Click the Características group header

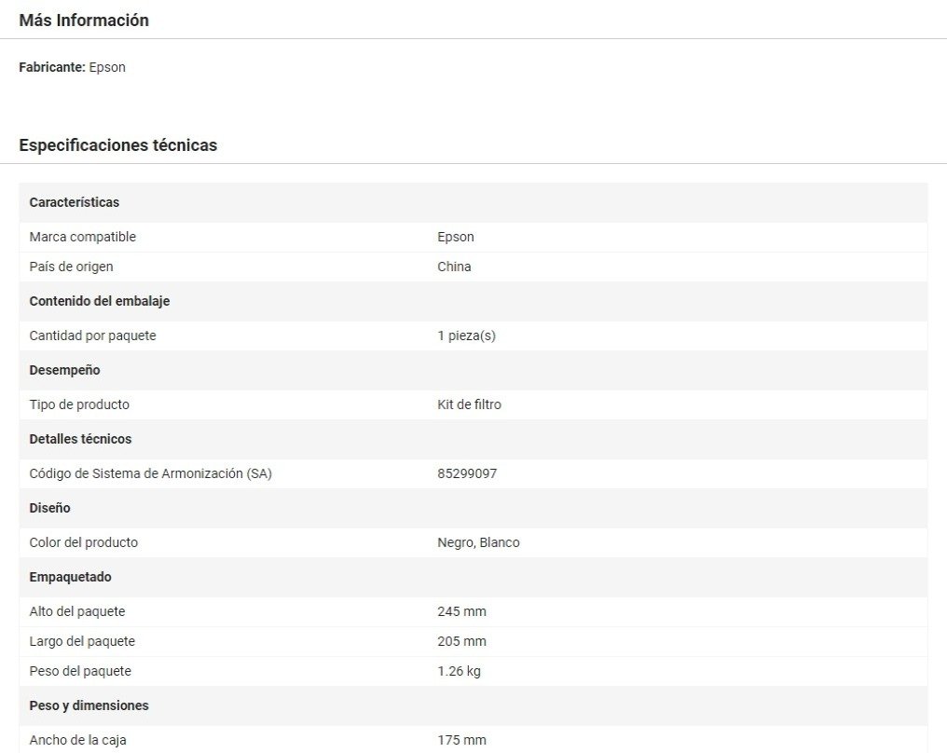[75, 202]
